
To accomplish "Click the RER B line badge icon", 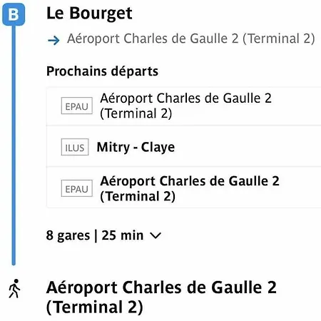I will coord(14,14).
